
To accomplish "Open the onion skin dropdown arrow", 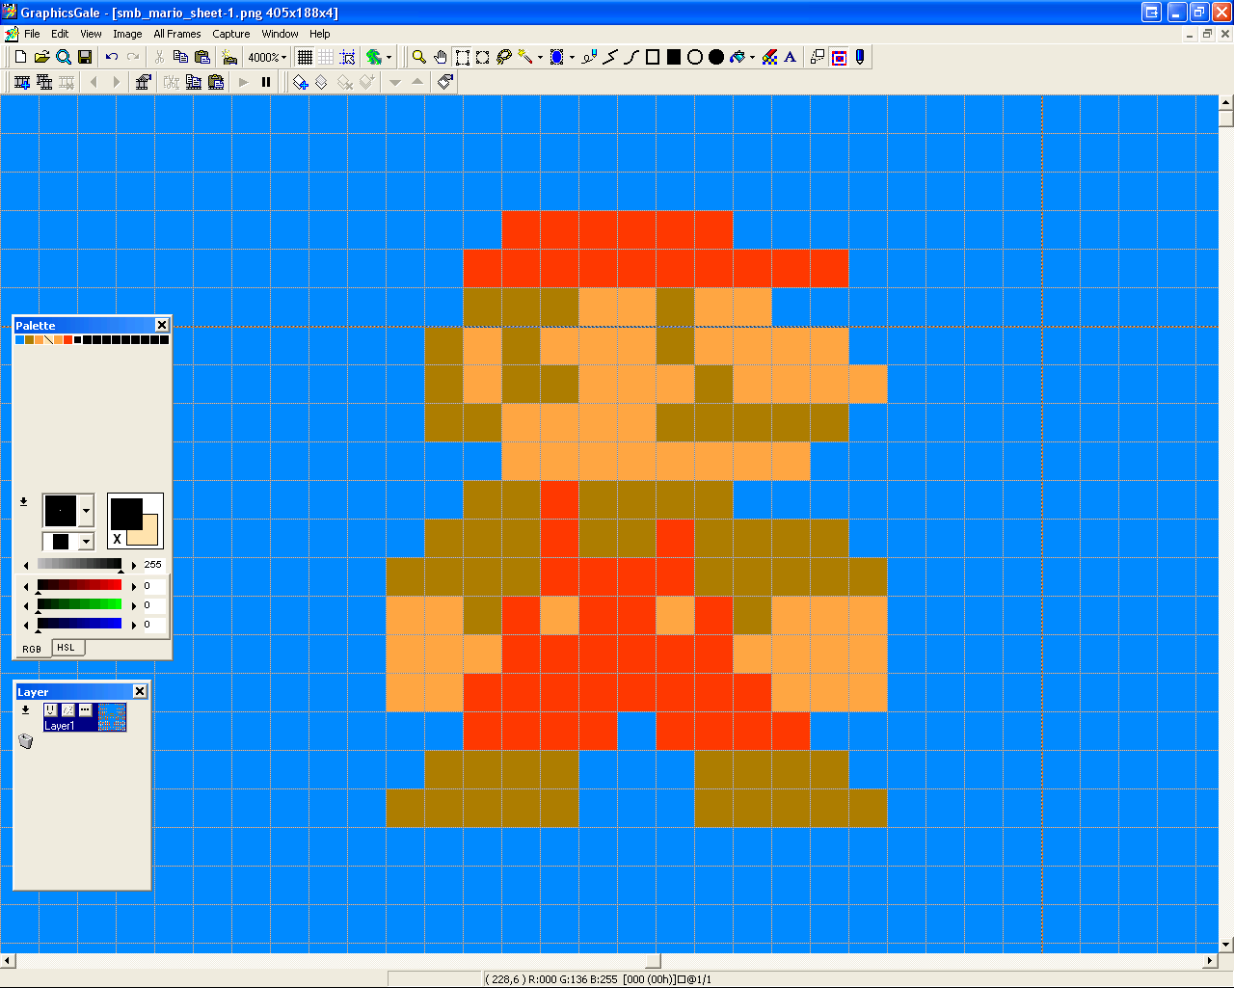I will click(x=389, y=58).
